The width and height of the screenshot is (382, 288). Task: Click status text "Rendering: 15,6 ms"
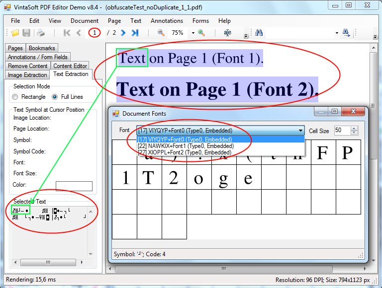click(x=31, y=280)
